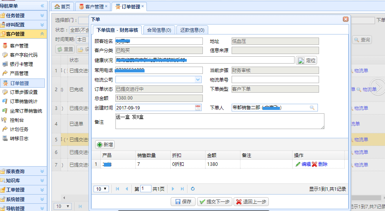Viewport: 385px width, 211px height.
Task: Switch to 合同信息(0) tab
Action: pos(159,30)
